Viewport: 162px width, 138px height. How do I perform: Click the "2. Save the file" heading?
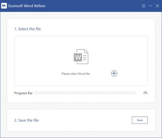[x=26, y=120]
